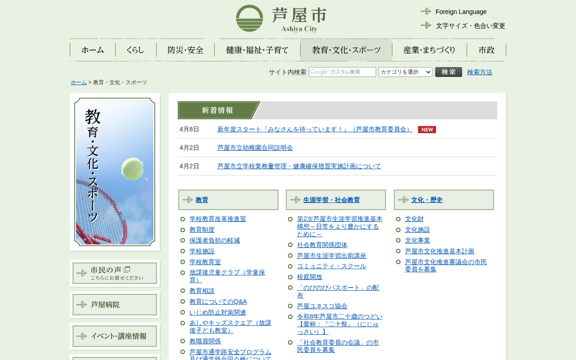Click the ornament icon beside 文字サイズ・色合い変更

click(x=426, y=25)
